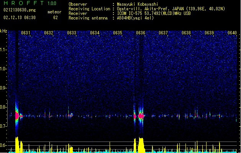Click the 0638 time marker
The height and width of the screenshot is (153, 241).
pos(186,33)
